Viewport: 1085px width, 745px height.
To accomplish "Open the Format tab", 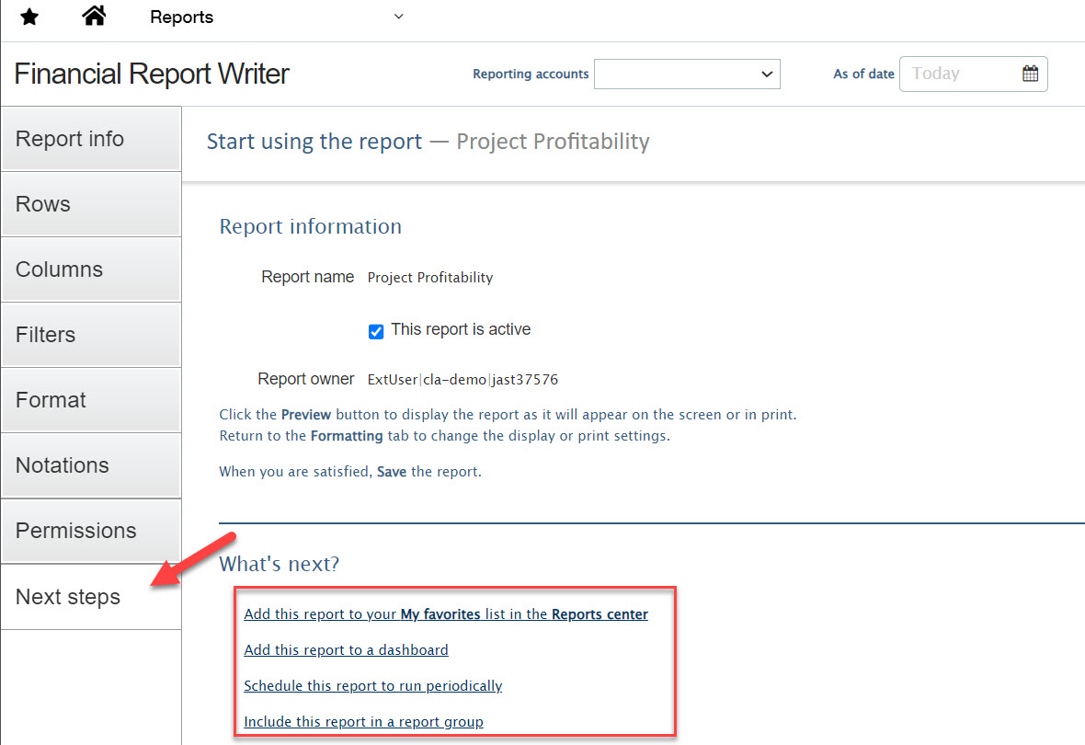I will coord(91,400).
